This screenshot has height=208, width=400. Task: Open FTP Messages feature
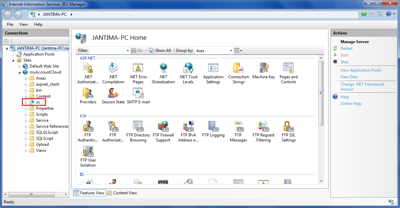(238, 132)
